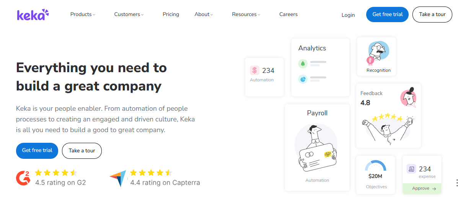Click the Automation label under Payroll
Screen dimensions: 458x197
317,180
